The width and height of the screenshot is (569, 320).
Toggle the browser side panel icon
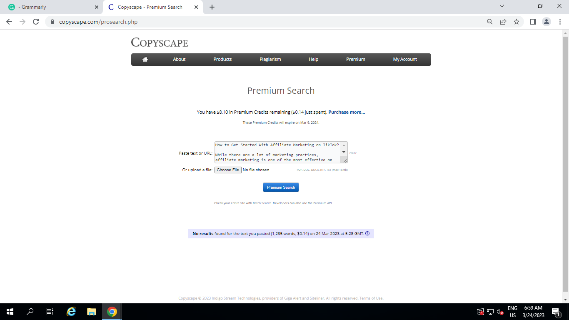(x=533, y=22)
